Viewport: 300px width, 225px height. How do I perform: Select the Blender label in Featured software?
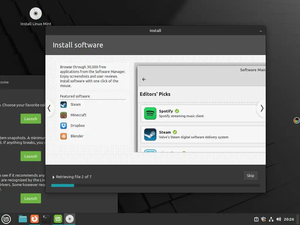[77, 136]
